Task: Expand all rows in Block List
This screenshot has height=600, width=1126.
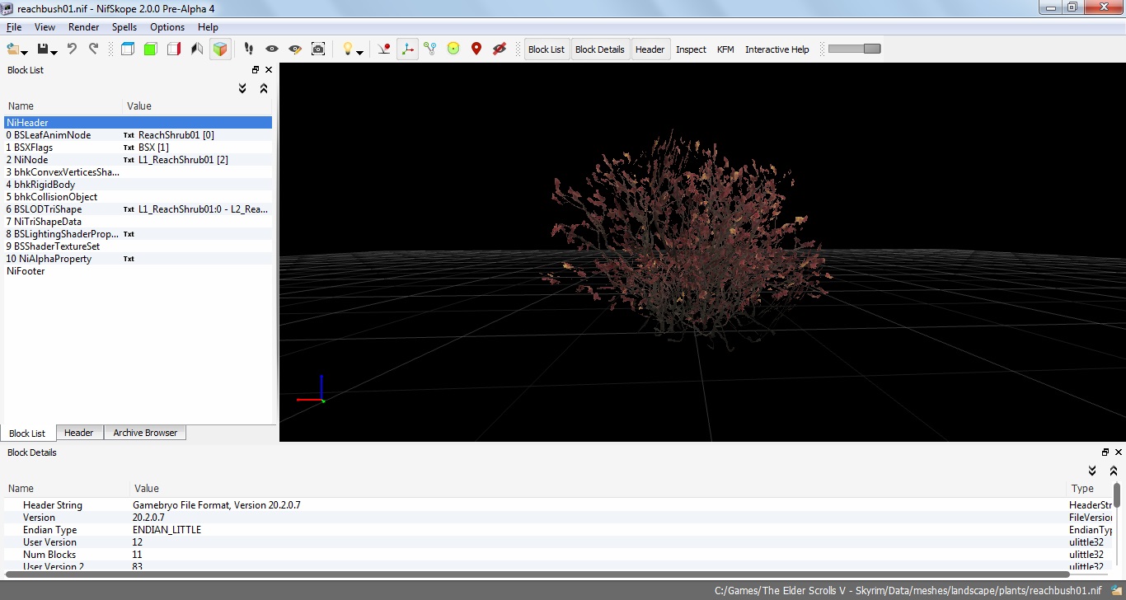Action: pyautogui.click(x=242, y=88)
